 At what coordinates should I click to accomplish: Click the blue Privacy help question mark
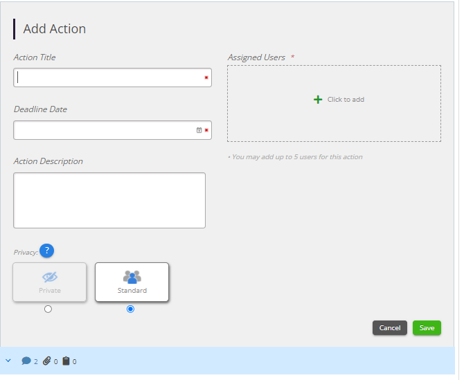point(46,251)
